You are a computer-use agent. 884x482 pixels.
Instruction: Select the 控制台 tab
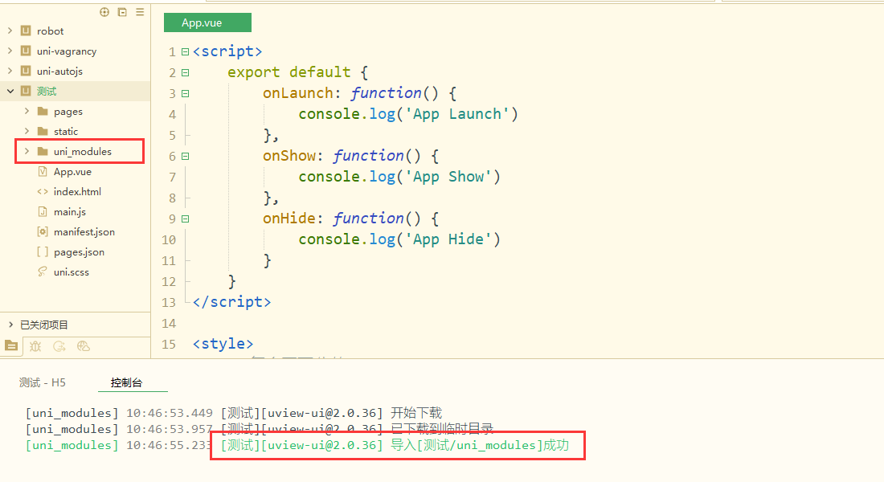point(126,382)
